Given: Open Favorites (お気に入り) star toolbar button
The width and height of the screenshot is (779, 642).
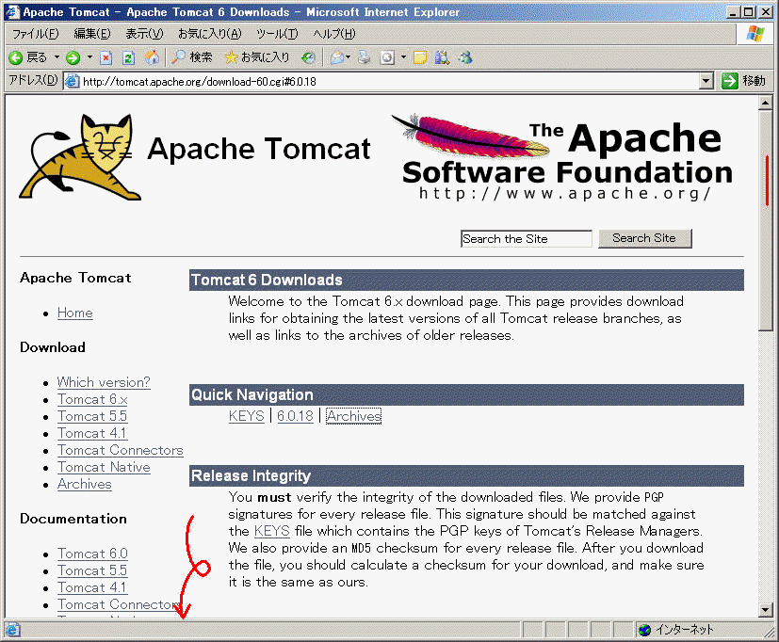Looking at the screenshot, I should 256,57.
